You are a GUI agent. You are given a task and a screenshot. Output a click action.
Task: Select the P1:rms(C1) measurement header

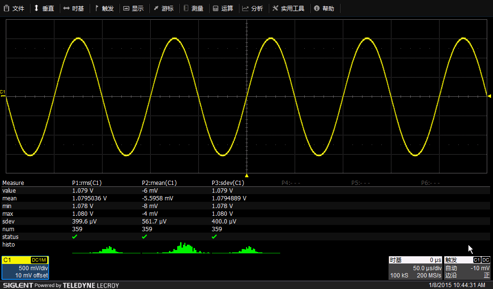click(87, 183)
